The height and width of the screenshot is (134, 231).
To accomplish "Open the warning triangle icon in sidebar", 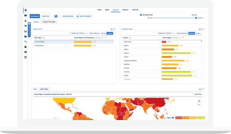I will click(x=25, y=21).
